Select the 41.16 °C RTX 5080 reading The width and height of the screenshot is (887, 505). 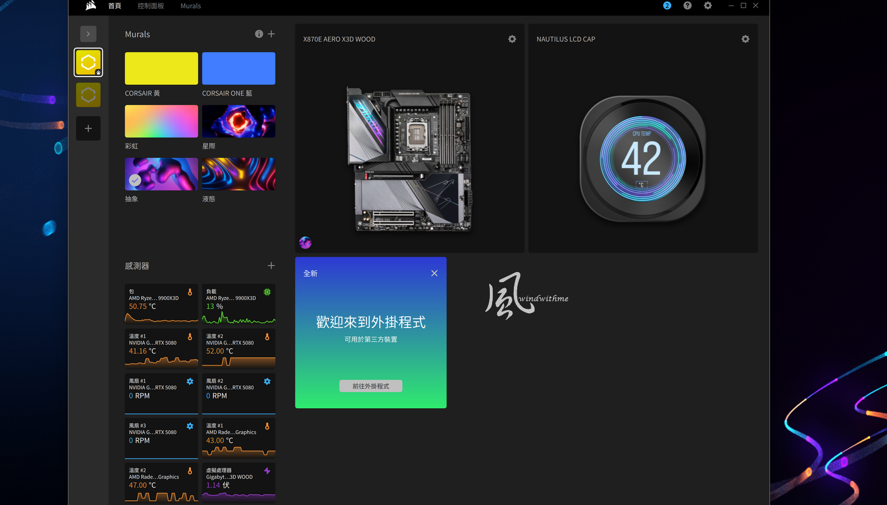pos(142,351)
